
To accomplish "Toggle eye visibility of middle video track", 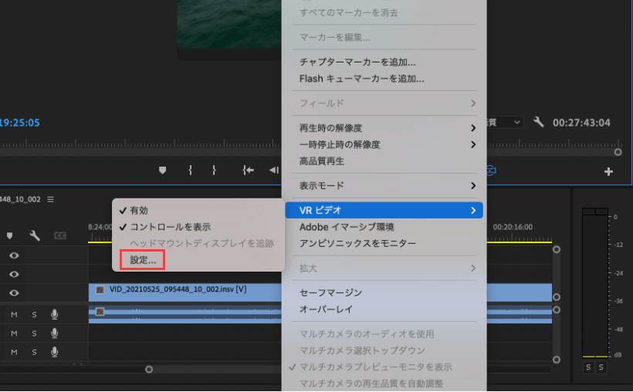I will tap(14, 275).
